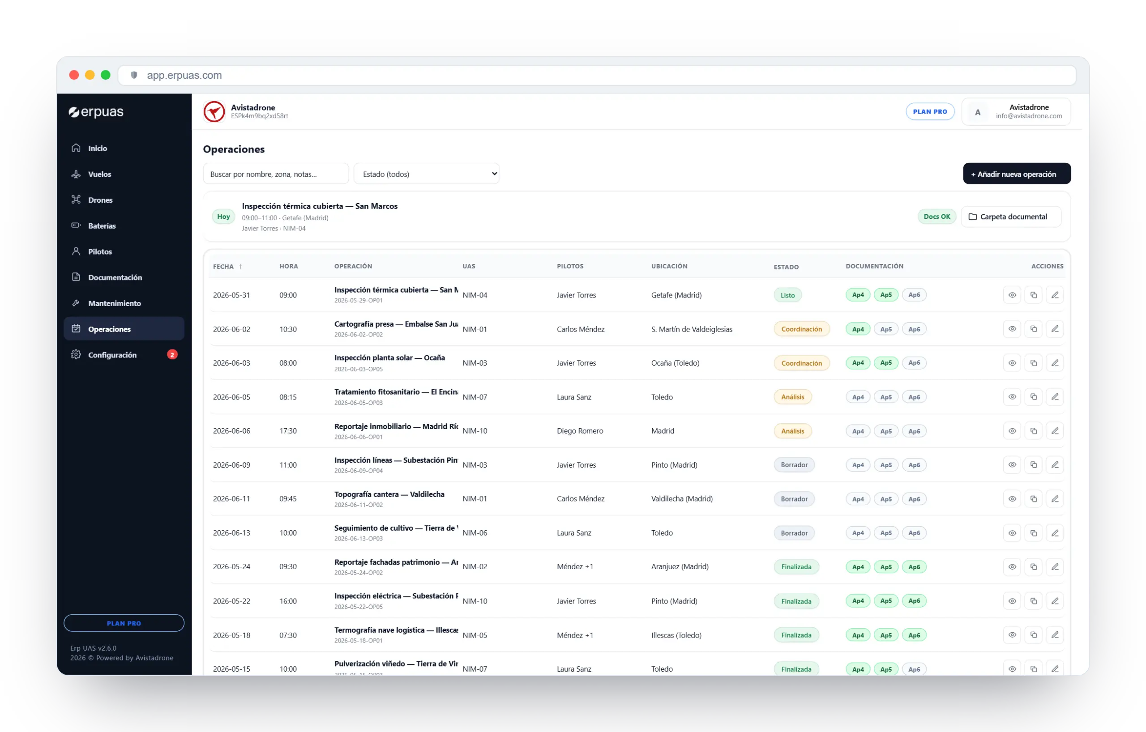Click the Documentación file icon

pyautogui.click(x=76, y=277)
